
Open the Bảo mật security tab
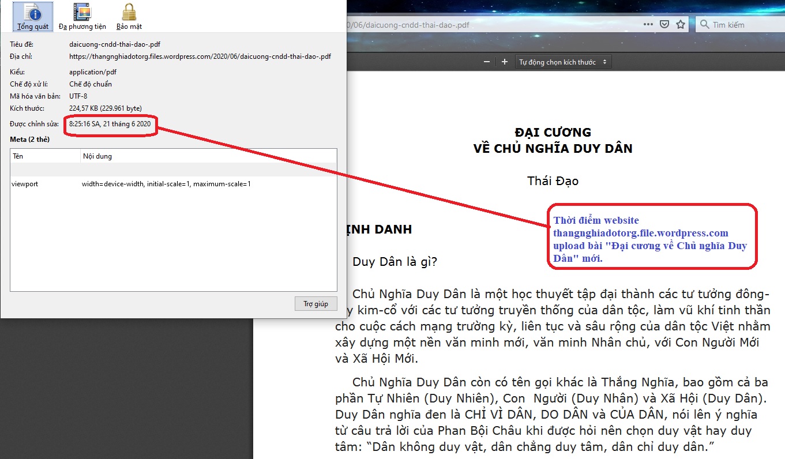pyautogui.click(x=129, y=17)
